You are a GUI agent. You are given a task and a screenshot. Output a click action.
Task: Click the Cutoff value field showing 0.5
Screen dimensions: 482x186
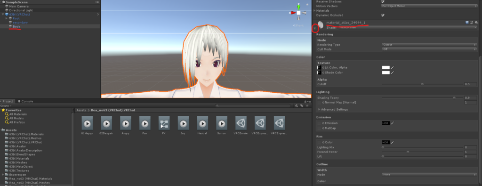tap(471, 84)
